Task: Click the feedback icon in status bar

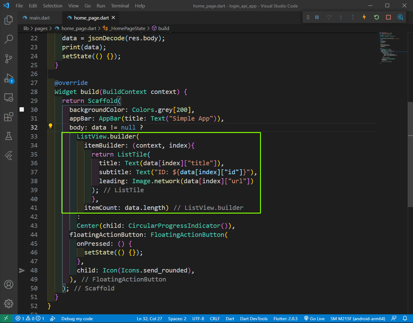Action: click(394, 318)
